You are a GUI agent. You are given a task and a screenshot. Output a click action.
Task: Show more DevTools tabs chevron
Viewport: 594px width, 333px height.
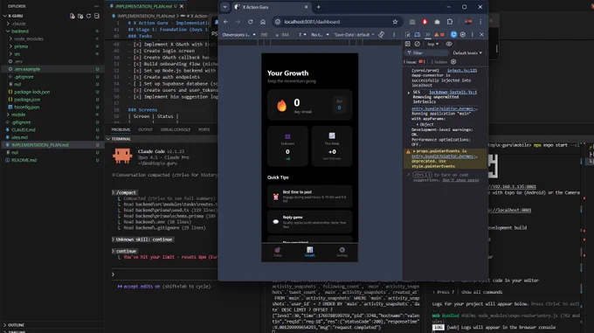[427, 34]
